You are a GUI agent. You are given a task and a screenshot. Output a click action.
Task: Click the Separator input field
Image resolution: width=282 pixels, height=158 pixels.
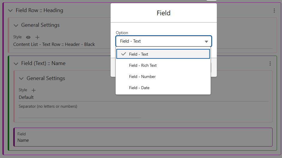(x=80, y=114)
